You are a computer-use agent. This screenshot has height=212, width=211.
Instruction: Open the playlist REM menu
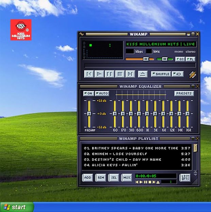[101, 178]
